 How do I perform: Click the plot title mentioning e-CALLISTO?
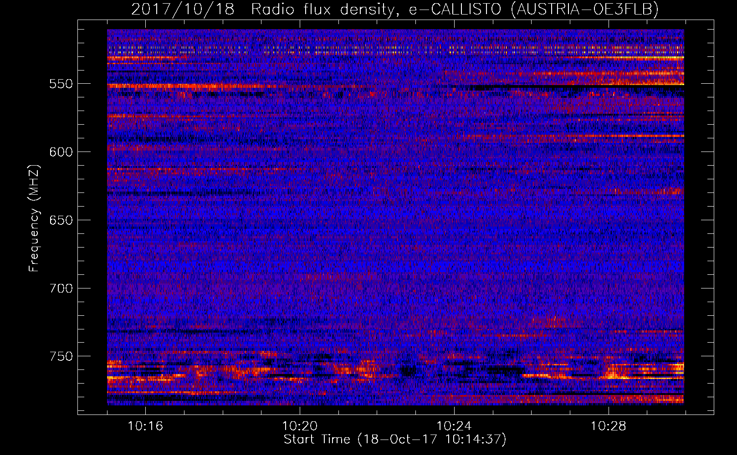coord(395,9)
